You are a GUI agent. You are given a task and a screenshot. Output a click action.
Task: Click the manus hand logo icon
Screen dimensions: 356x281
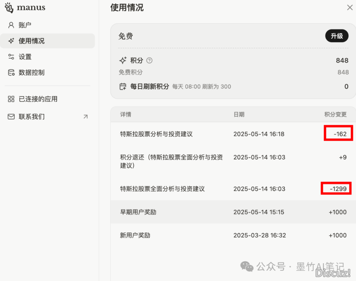click(x=9, y=8)
